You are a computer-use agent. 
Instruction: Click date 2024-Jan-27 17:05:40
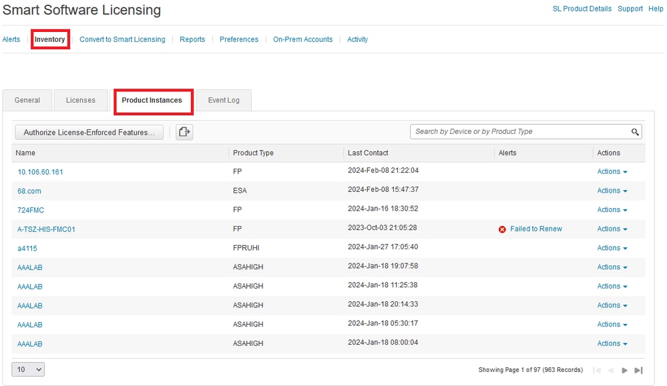pyautogui.click(x=383, y=247)
